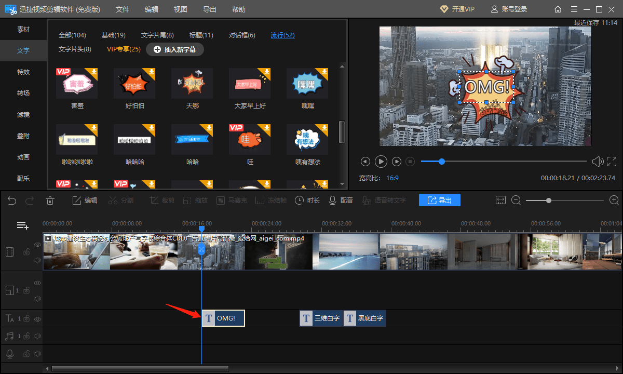
Task: Open the 编辑 edit tool
Action: (x=85, y=201)
